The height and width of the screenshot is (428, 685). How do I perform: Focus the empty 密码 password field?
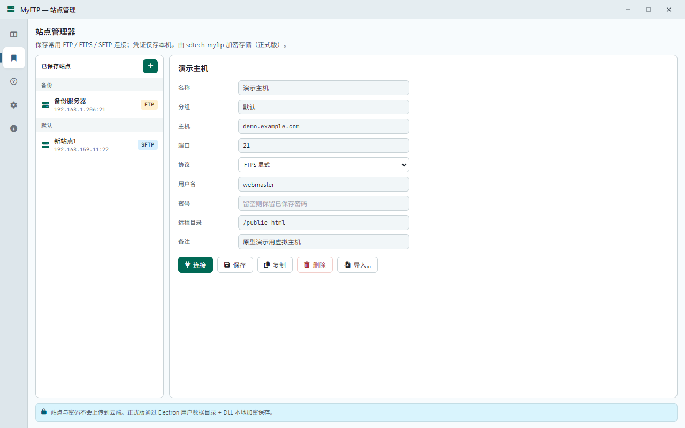323,203
